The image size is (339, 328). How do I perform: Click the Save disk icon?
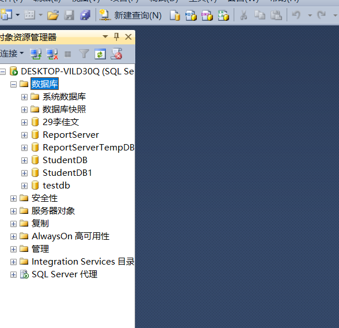point(70,16)
